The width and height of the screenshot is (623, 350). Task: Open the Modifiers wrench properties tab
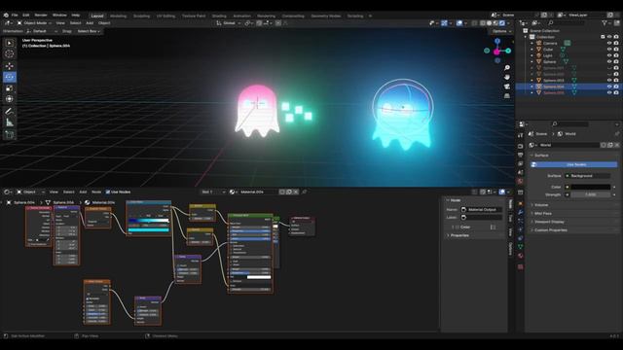(x=521, y=212)
